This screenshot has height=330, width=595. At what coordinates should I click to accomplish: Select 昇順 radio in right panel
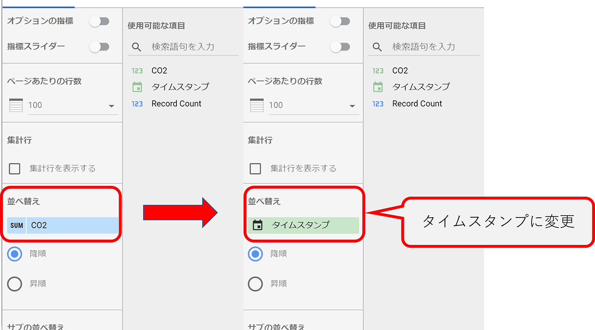pos(255,284)
